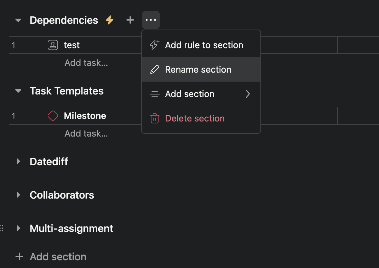Click the plus icon next to Dependencies
This screenshot has width=379, height=268.
[130, 20]
